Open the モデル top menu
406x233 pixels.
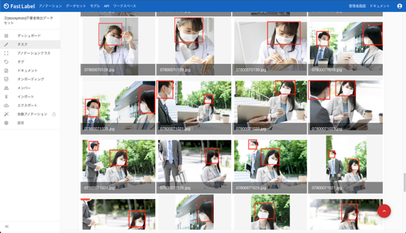pos(95,6)
